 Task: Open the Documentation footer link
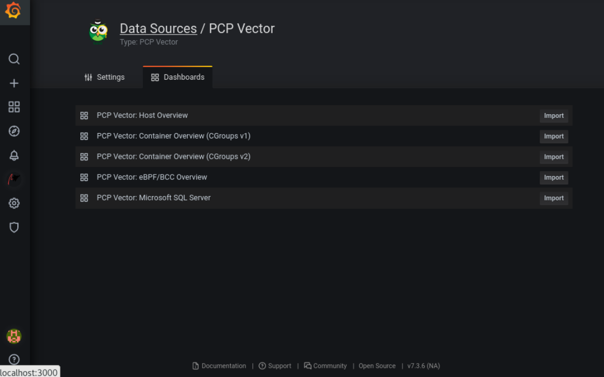click(x=223, y=366)
